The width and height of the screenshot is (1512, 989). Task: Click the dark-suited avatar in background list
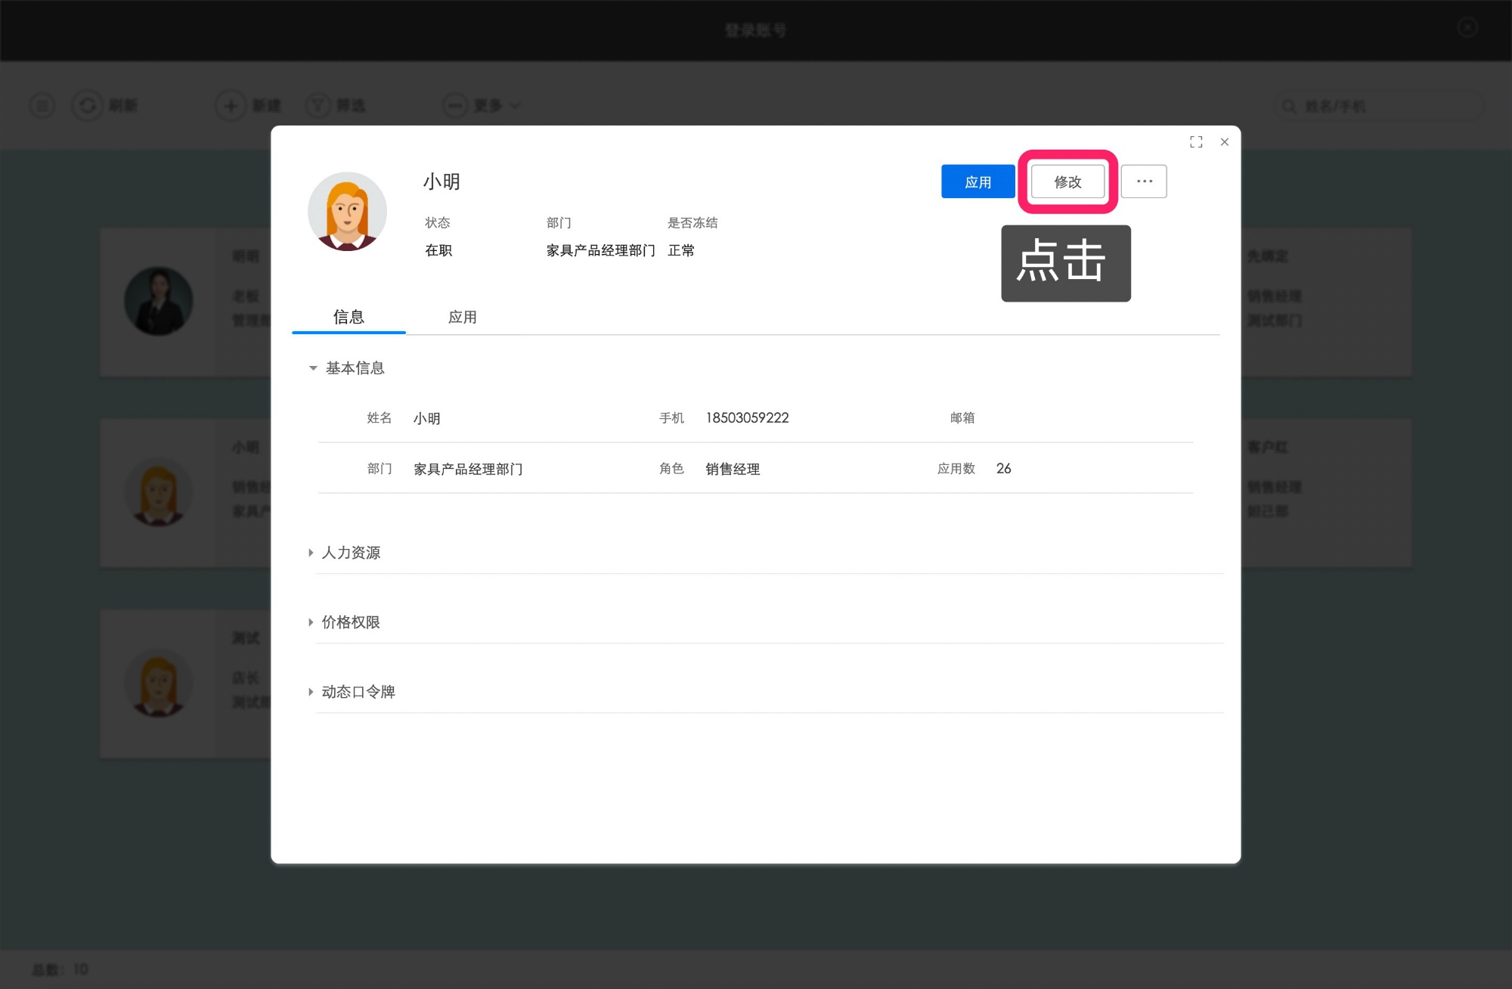click(x=159, y=301)
